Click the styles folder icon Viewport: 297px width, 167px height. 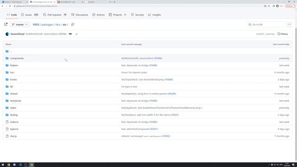point(7,108)
